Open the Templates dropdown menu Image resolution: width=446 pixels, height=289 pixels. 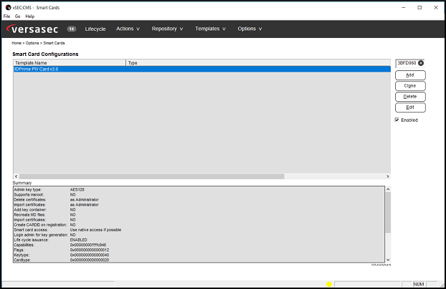(210, 29)
